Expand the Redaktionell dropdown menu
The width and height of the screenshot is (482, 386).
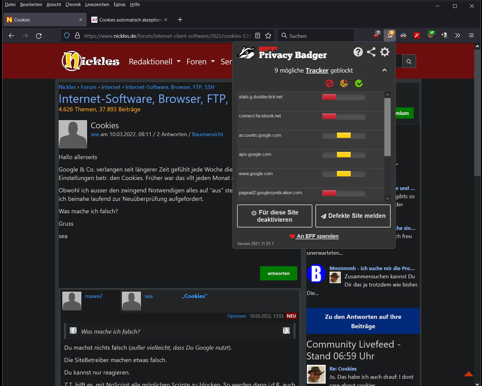point(155,62)
